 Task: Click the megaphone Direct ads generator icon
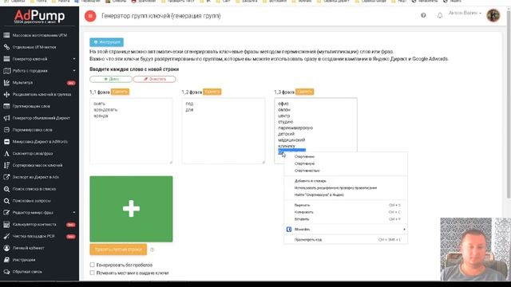tap(6, 118)
